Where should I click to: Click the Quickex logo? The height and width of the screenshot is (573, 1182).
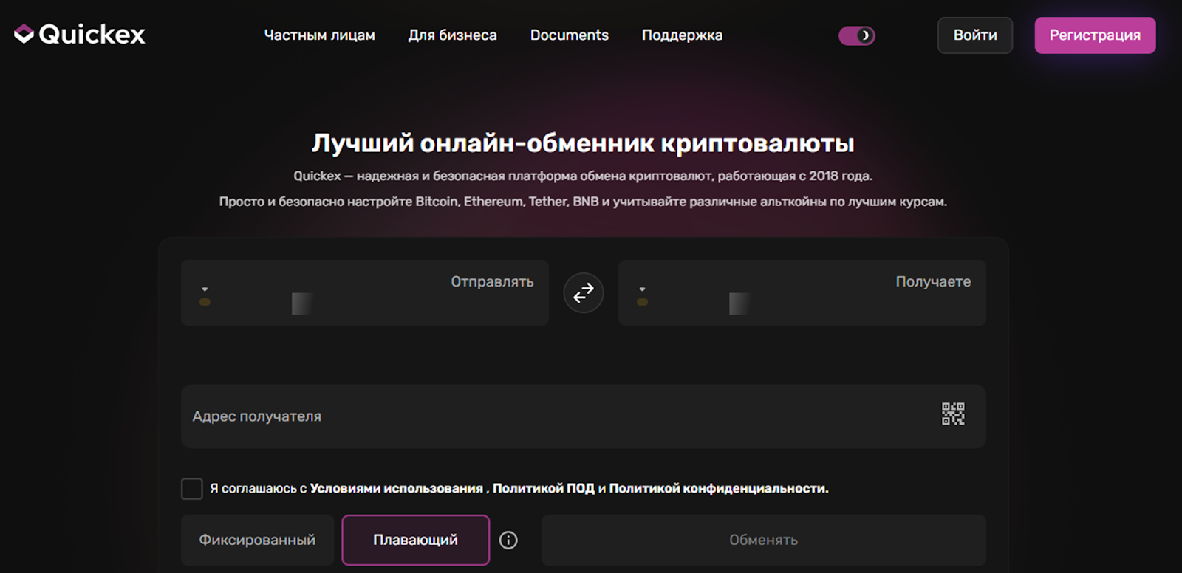(x=80, y=34)
